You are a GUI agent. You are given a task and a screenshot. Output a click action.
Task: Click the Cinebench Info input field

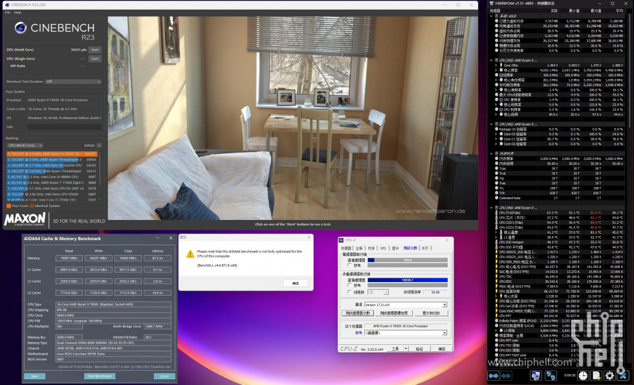coord(64,127)
